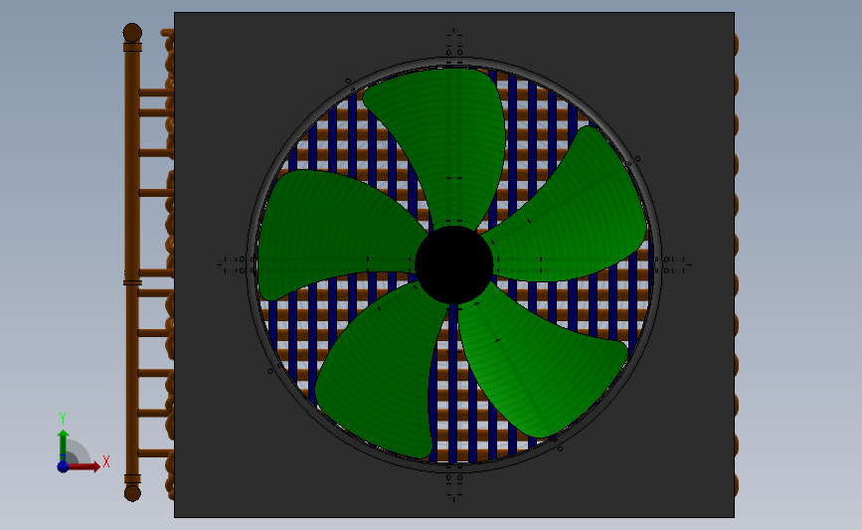The image size is (862, 530).
Task: Select the vertical copper header pipe
Action: (132, 264)
